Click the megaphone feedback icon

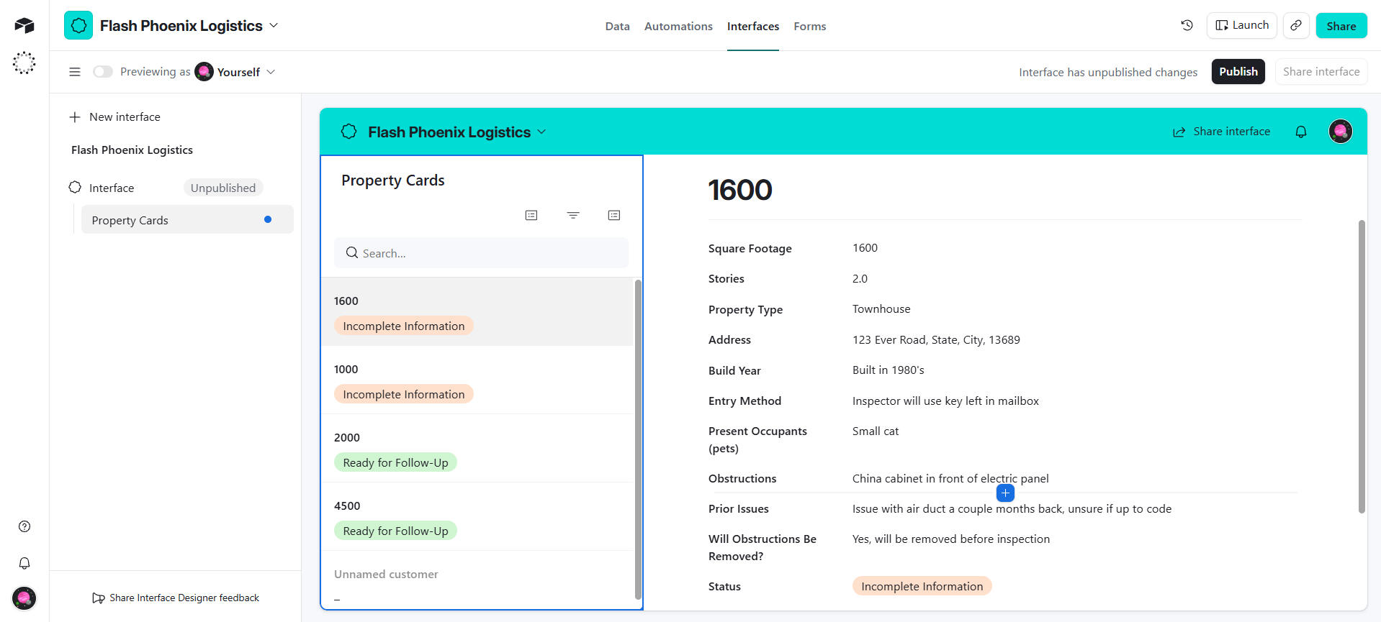tap(99, 598)
